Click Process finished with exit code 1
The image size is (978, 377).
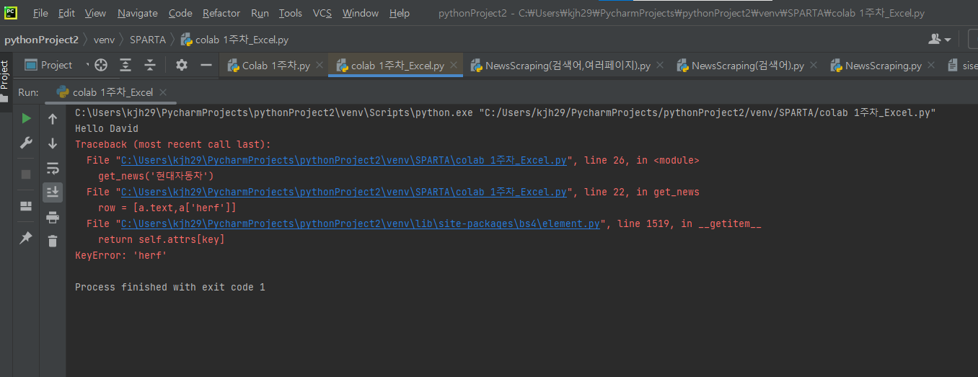(170, 287)
